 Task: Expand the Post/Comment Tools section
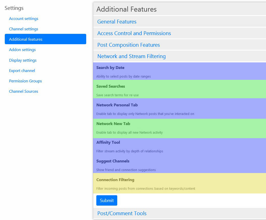click(122, 213)
